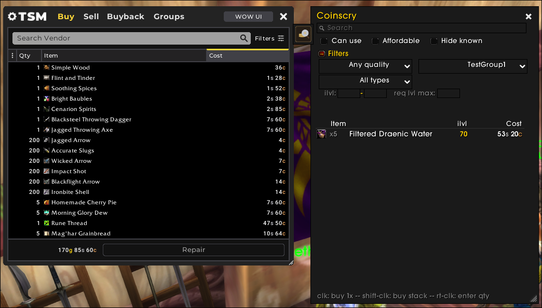Click the Simple Wood item icon
This screenshot has height=308, width=542.
pos(46,67)
